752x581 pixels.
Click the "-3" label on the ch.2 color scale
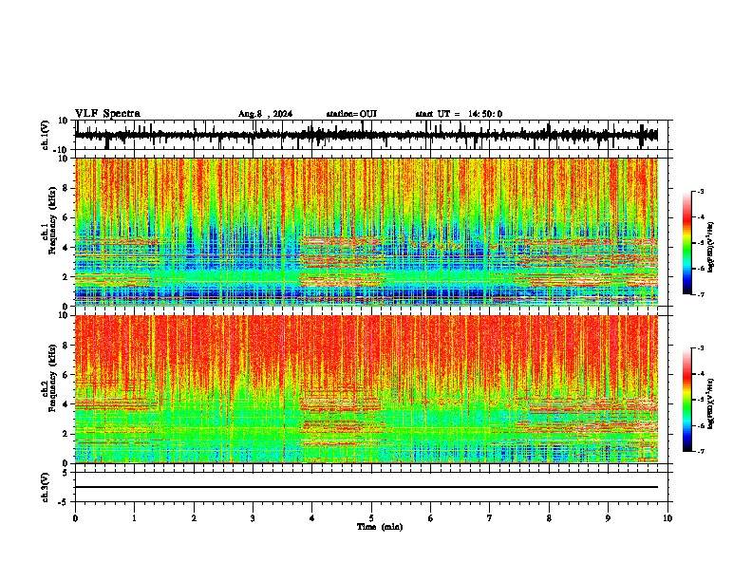coord(700,348)
